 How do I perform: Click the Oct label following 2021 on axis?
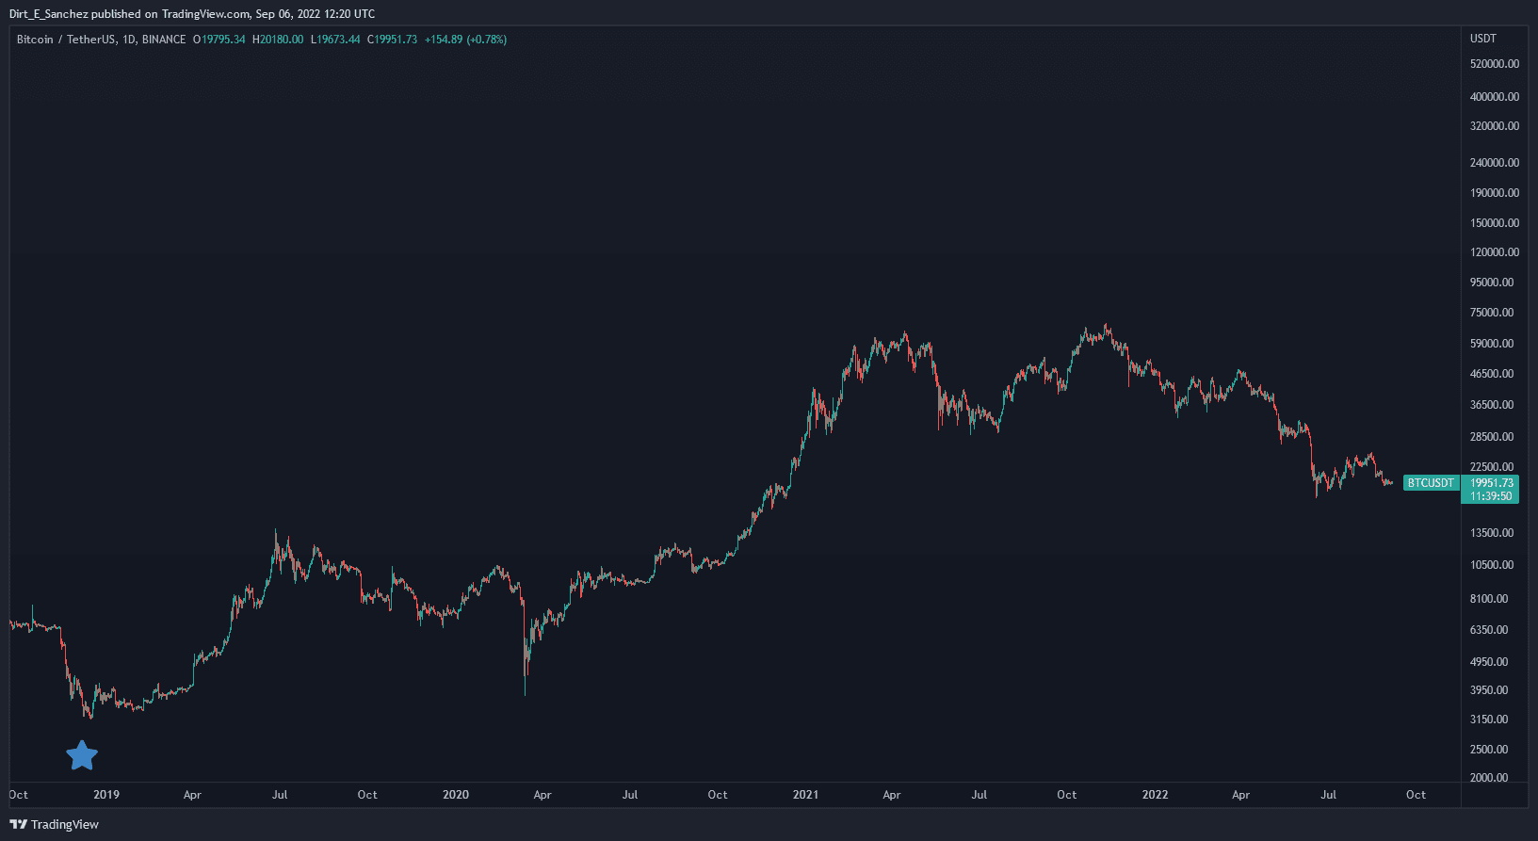(x=1067, y=795)
